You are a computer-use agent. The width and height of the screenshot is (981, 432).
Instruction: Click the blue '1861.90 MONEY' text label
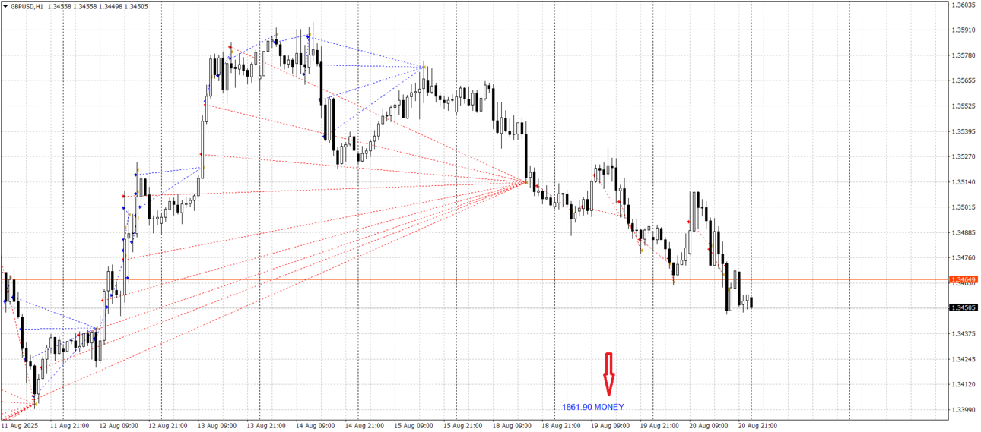tap(593, 407)
